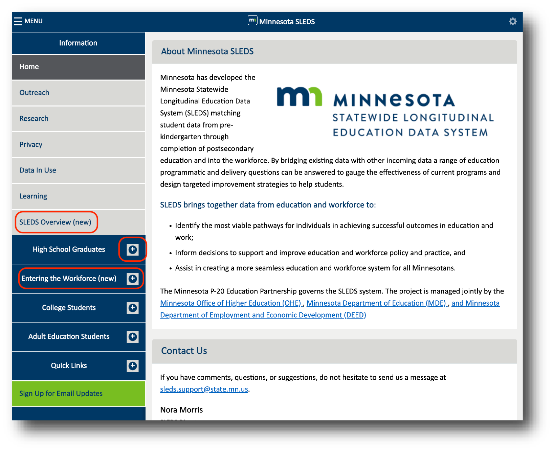Click the 'SLEDS brings together data' subheading

point(268,205)
